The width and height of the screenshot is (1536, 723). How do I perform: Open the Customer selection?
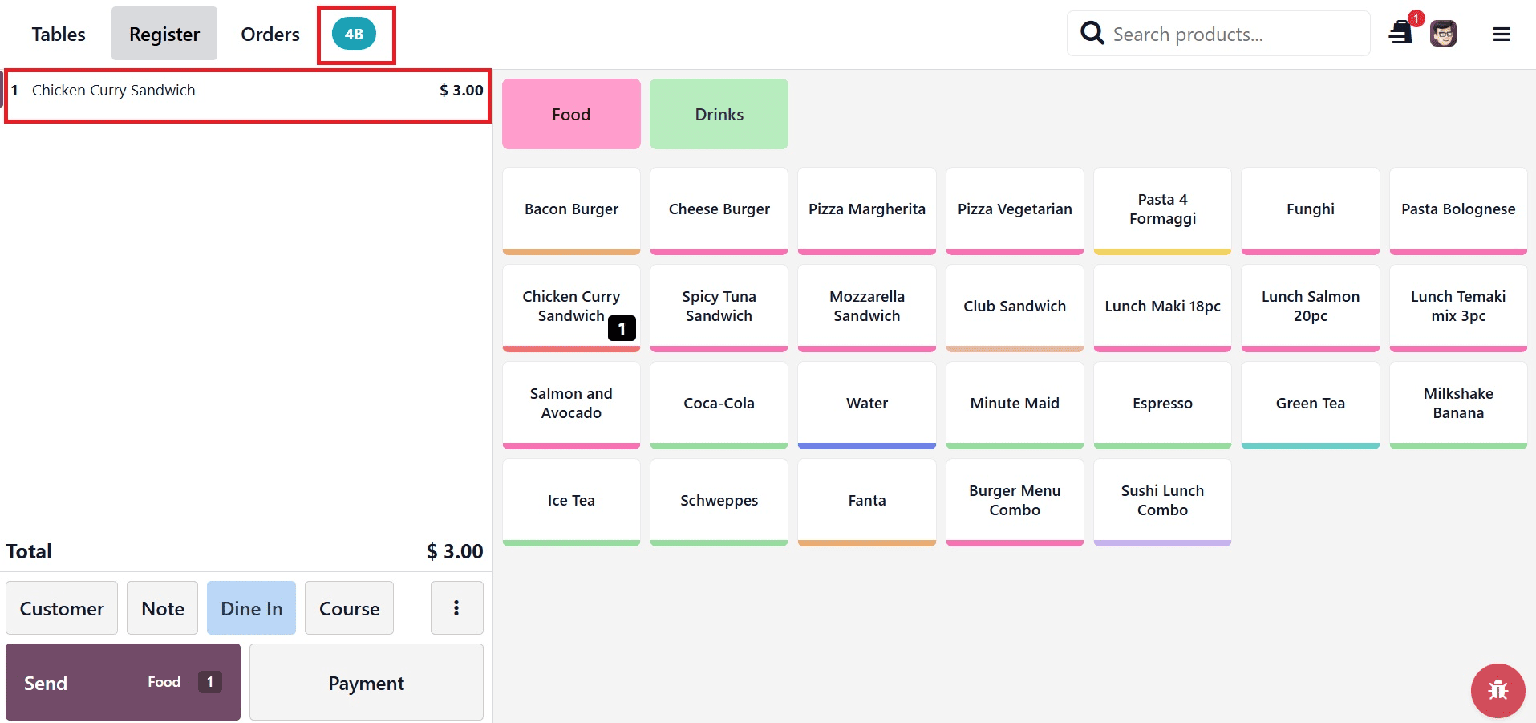point(61,607)
